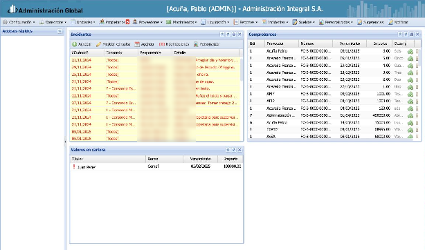Click the Notificar button

click(398, 22)
